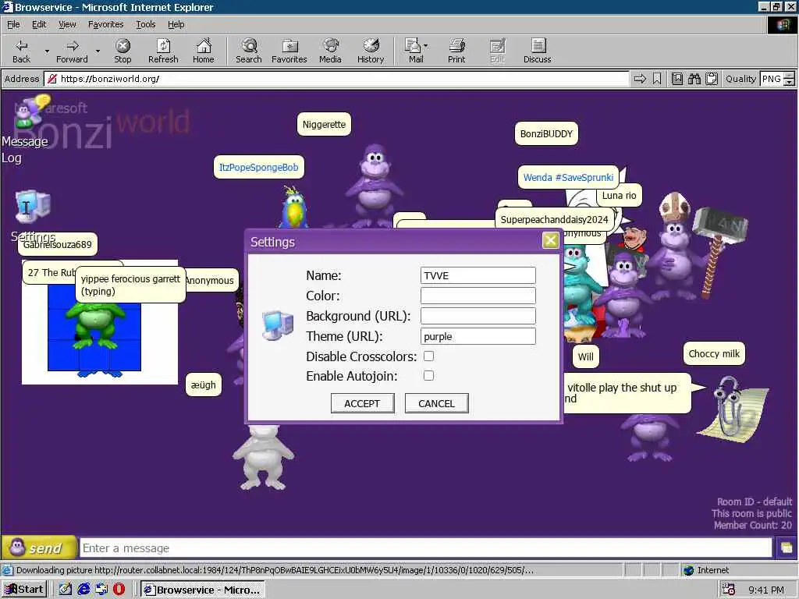799x599 pixels.
Task: Click the Color input field
Action: 478,296
